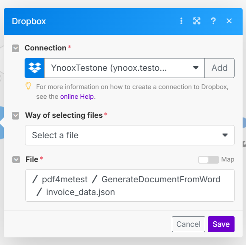The height and width of the screenshot is (245, 246).
Task: Open the online Help link
Action: point(77,97)
